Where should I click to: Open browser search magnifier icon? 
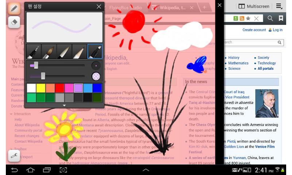click(x=270, y=18)
